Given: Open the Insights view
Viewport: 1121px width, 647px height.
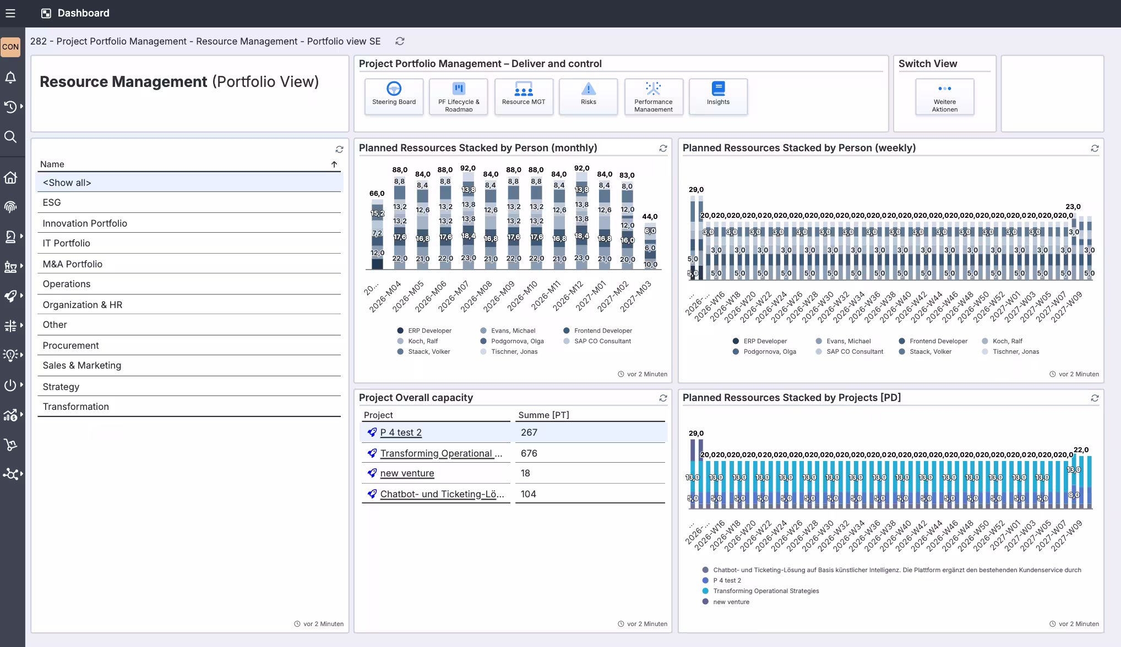Looking at the screenshot, I should point(718,97).
